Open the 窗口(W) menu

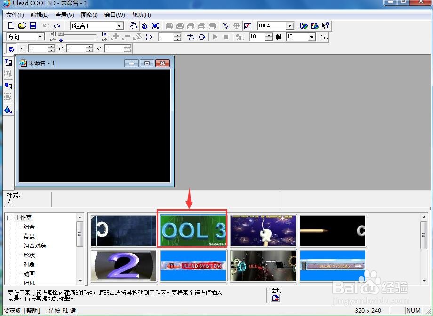pyautogui.click(x=114, y=15)
